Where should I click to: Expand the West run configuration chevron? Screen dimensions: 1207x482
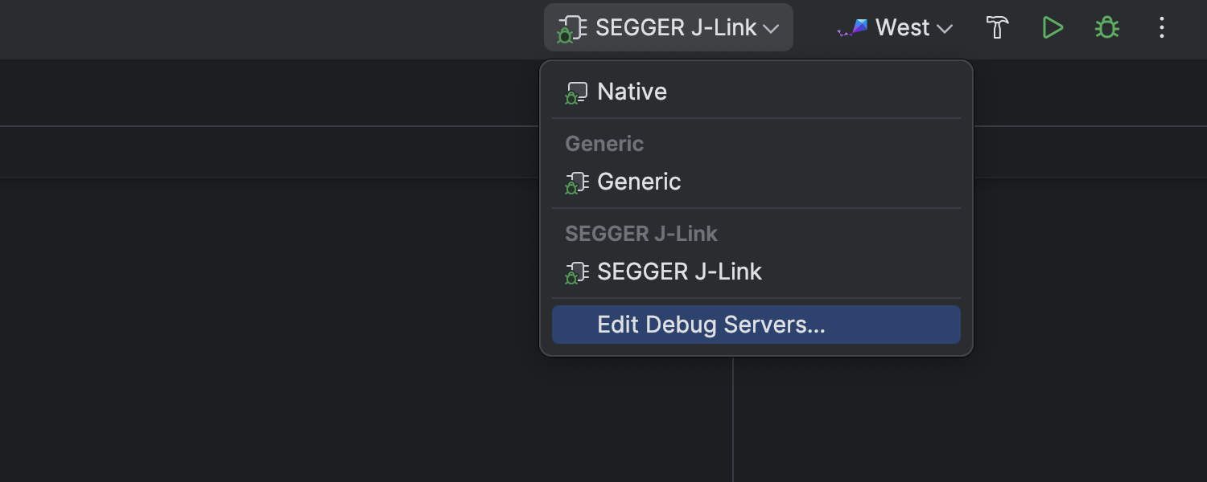[x=945, y=29]
